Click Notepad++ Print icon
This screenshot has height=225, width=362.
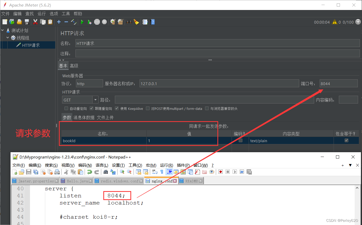(x=57, y=172)
